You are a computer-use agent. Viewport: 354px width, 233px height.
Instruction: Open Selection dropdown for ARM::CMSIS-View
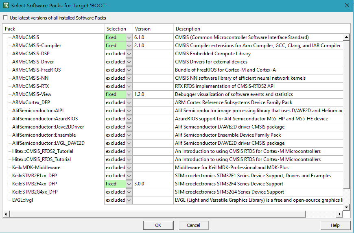pyautogui.click(x=129, y=94)
